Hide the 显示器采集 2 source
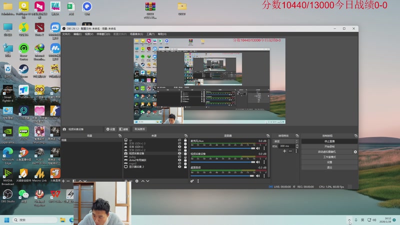 (x=179, y=166)
